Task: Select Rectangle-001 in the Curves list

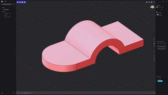Action: (x=6, y=13)
